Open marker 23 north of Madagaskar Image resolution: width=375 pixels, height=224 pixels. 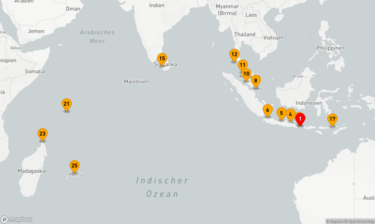point(42,134)
